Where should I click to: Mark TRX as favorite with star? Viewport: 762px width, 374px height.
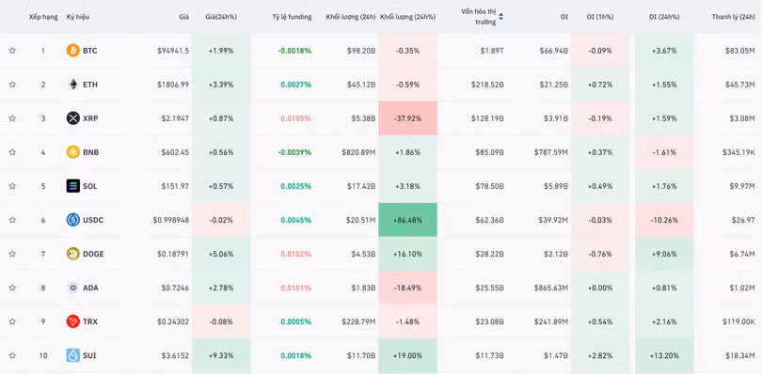(x=12, y=321)
